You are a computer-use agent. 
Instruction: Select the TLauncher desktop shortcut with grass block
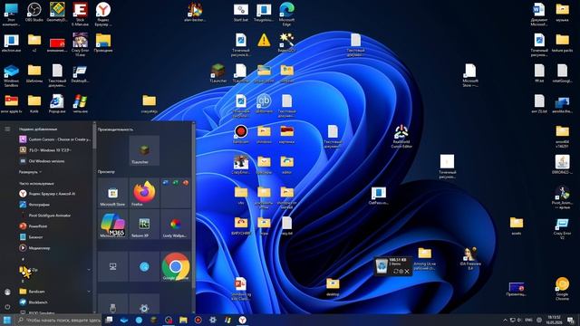pyautogui.click(x=217, y=72)
